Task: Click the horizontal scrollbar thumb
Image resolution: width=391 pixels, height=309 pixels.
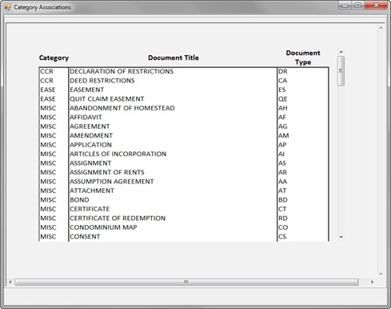Action: [x=186, y=282]
